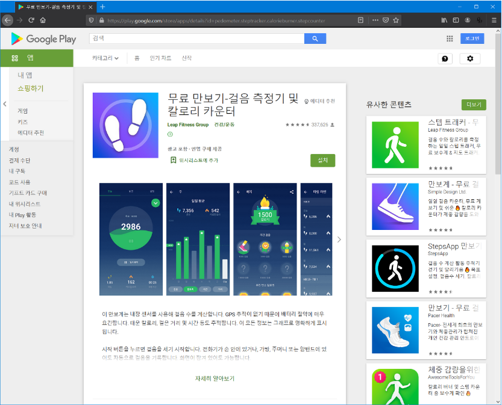
Task: Open 결제 수단 link
Action: 19,160
